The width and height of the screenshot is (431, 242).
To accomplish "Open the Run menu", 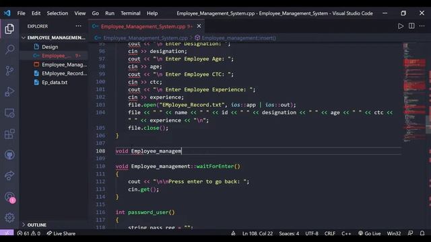I will tap(110, 13).
